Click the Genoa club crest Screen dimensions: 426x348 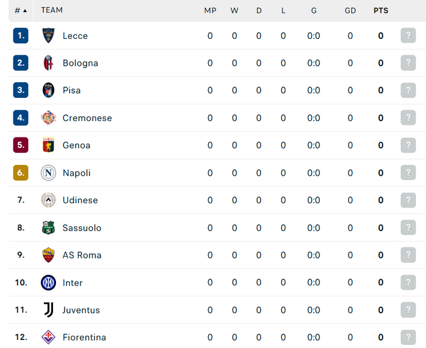[48, 145]
